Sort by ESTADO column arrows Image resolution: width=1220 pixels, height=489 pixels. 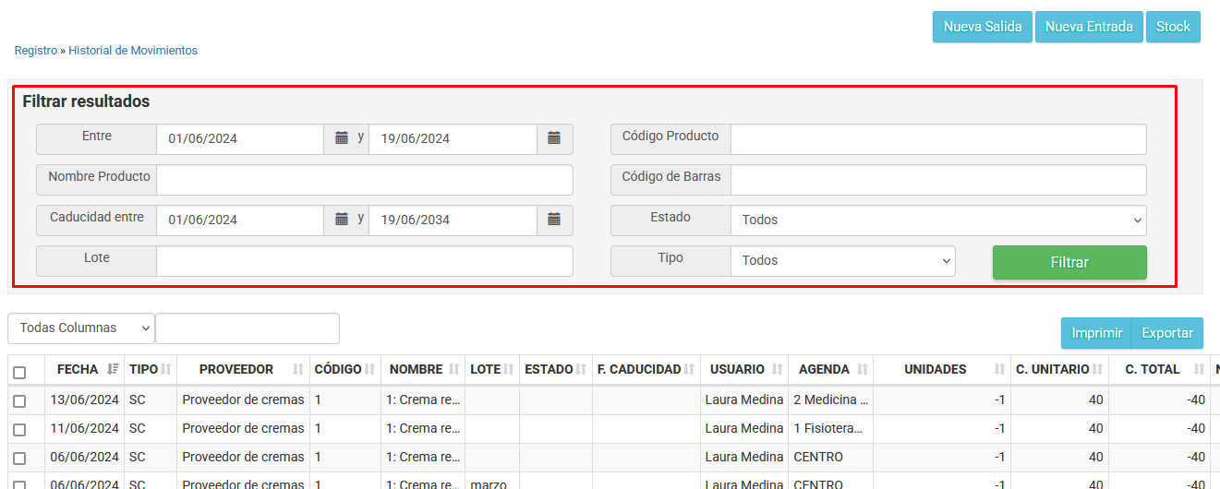coord(582,369)
